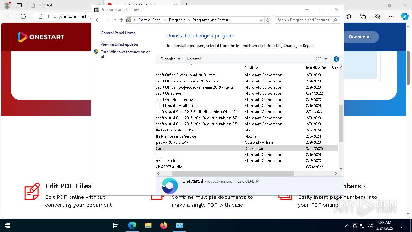Open Edge Favorites star icon
This screenshot has height=232, width=412.
[x=349, y=16]
